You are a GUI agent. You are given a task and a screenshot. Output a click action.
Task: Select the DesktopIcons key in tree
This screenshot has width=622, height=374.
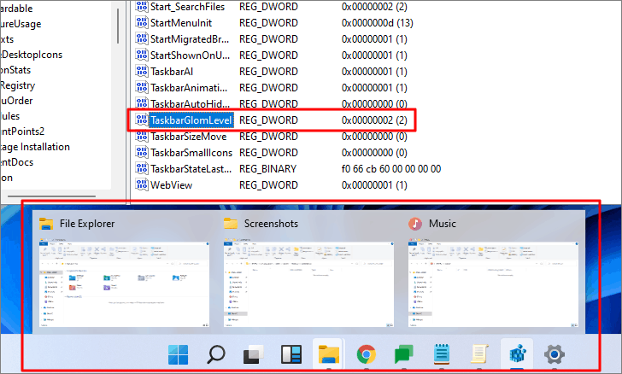[32, 55]
